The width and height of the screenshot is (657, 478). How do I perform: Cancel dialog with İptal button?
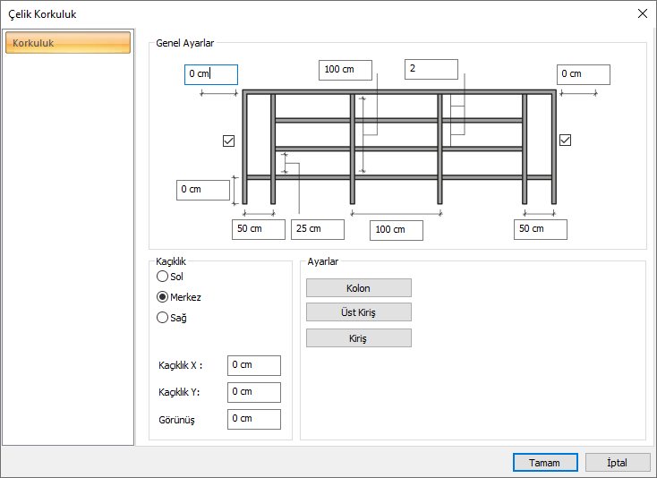(618, 463)
